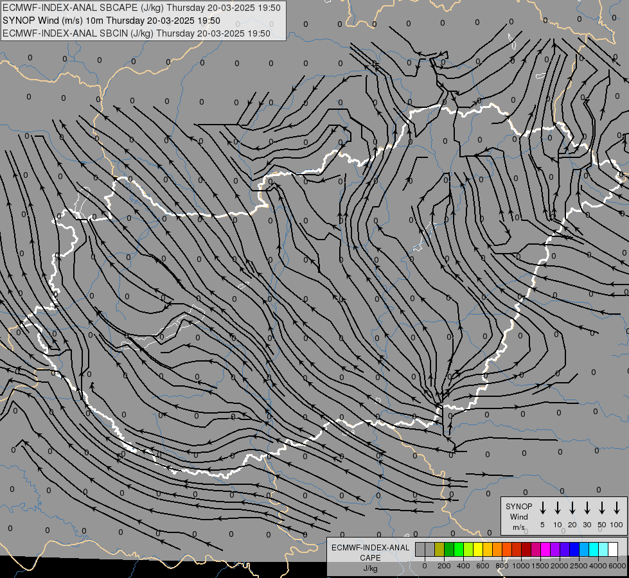Viewport: 629px width, 578px height.
Task: Click the wind arrow above the 50 label
Action: pyautogui.click(x=602, y=508)
